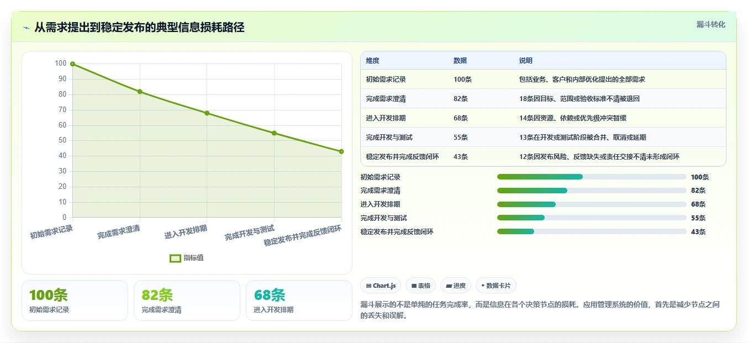Click the 68条 进入开发排期 data card

coord(299,300)
